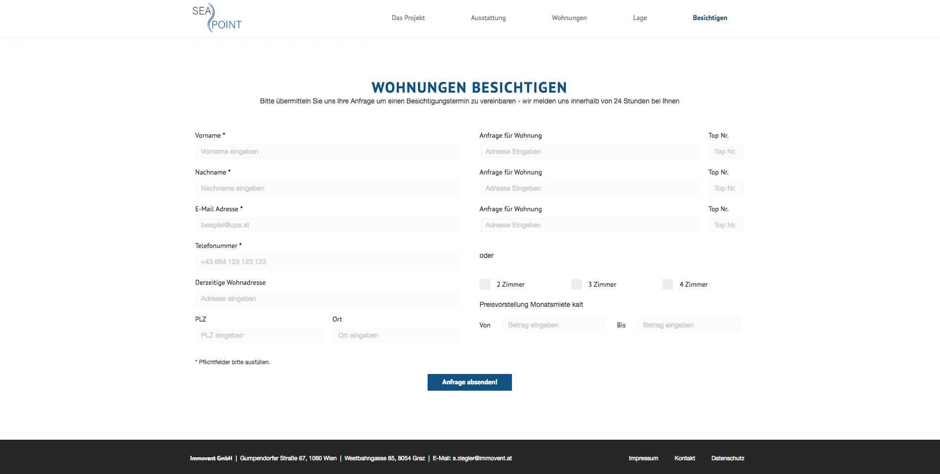The height and width of the screenshot is (474, 940).
Task: Click the Immovent GmbH footer text
Action: coord(211,458)
